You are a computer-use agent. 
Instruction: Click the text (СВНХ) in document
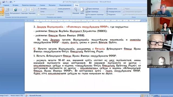tap(102, 31)
